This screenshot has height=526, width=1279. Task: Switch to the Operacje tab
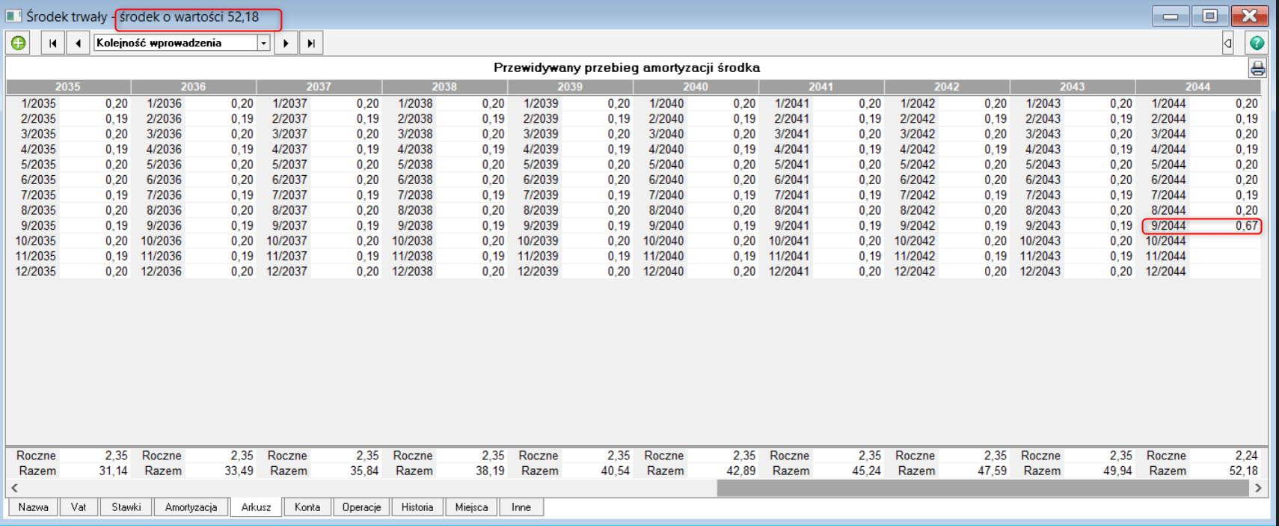click(361, 507)
